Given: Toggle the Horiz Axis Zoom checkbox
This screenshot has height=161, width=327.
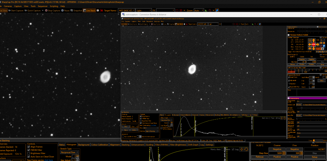Looking at the screenshot, I should pos(223,150).
